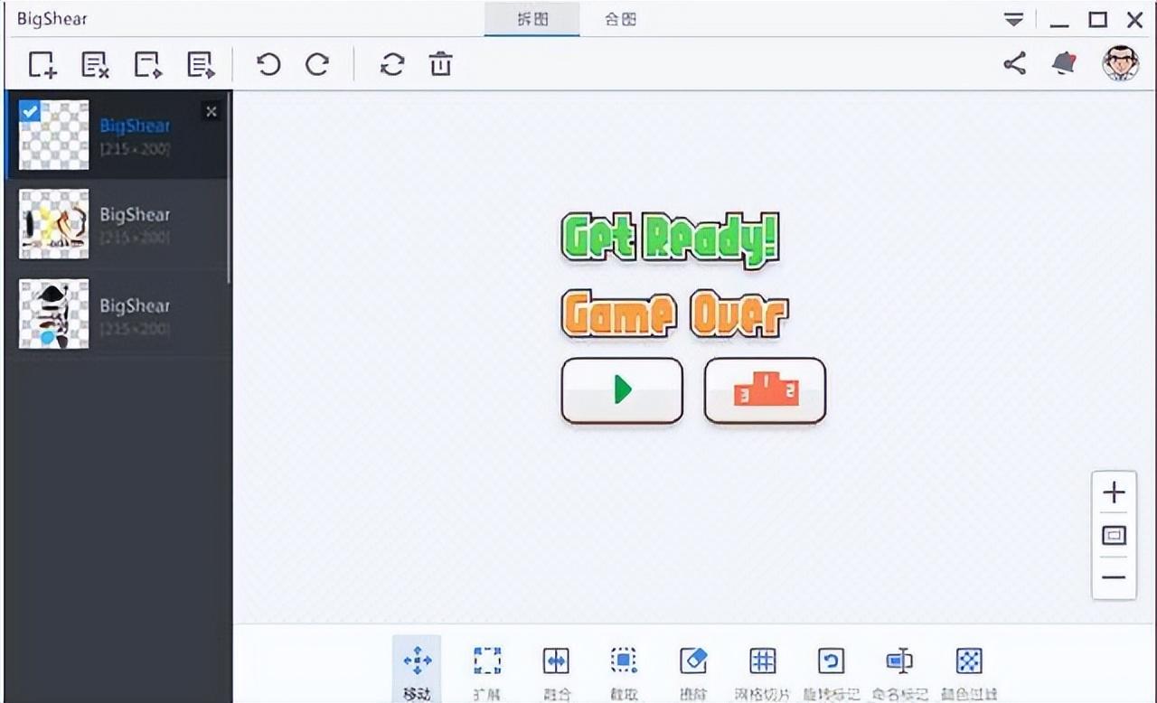The width and height of the screenshot is (1157, 703).
Task: Zoom out with the minus button
Action: click(x=1115, y=578)
